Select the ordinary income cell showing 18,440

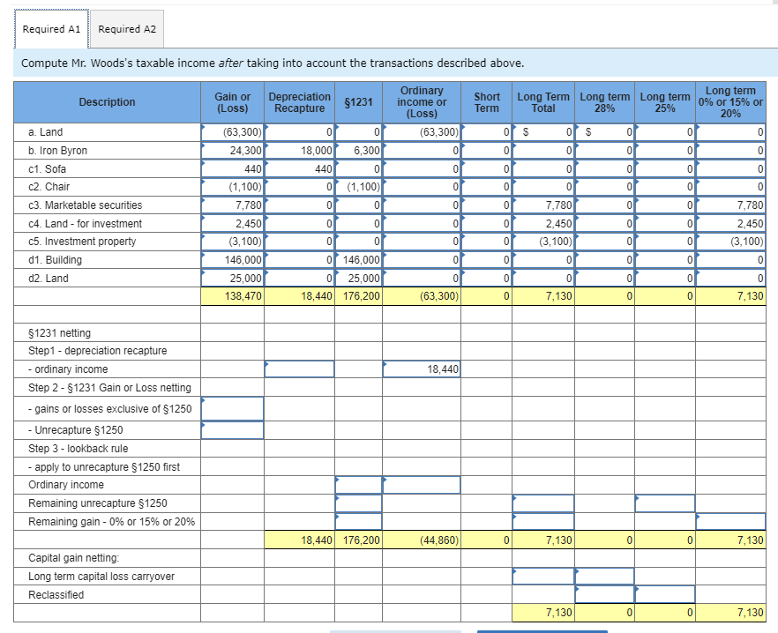point(422,369)
